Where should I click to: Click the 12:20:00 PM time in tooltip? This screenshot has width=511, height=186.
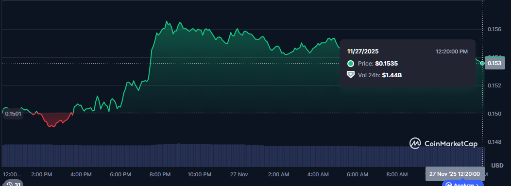(452, 51)
